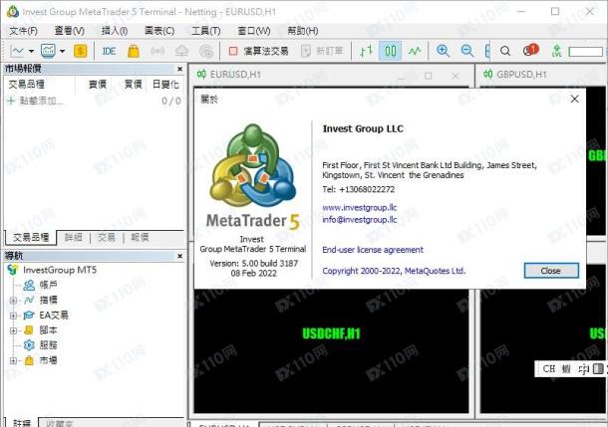Click the toolbar search input field
This screenshot has height=427, width=608.
point(585,52)
